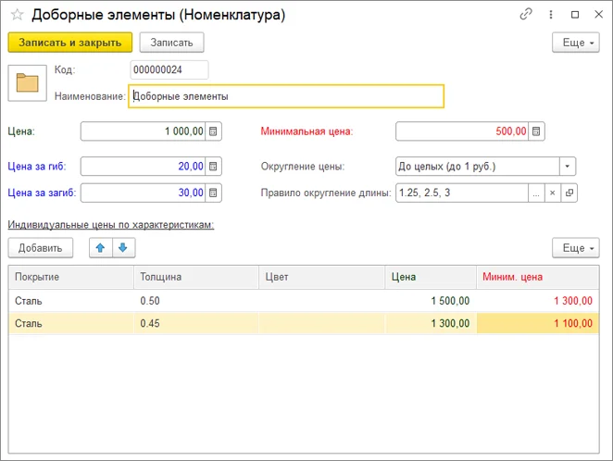Click the table Цена column header
The width and height of the screenshot is (613, 461).
tap(431, 277)
